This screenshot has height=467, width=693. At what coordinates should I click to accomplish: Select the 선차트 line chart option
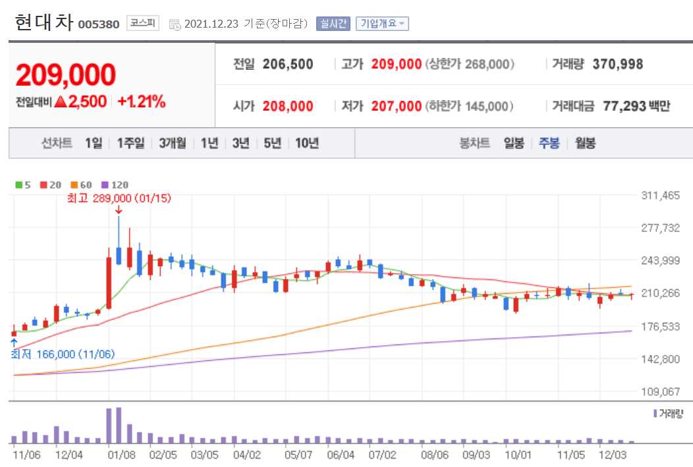point(57,143)
